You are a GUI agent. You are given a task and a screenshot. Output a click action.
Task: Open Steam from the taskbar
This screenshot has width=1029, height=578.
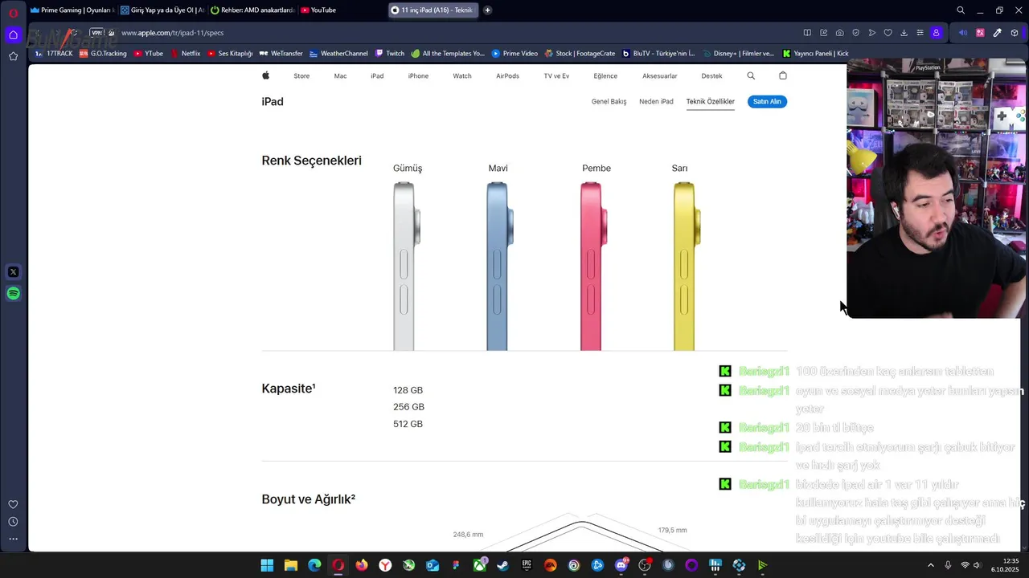coord(502,565)
